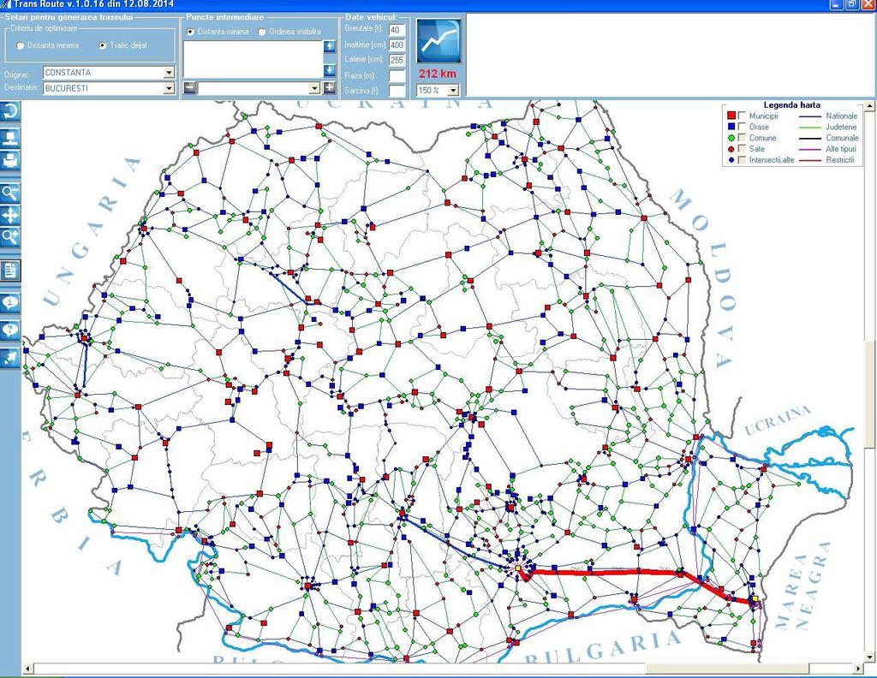Click the Inaltime height field

(397, 45)
